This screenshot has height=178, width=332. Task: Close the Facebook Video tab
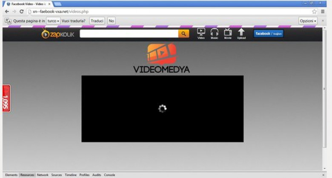point(49,4)
